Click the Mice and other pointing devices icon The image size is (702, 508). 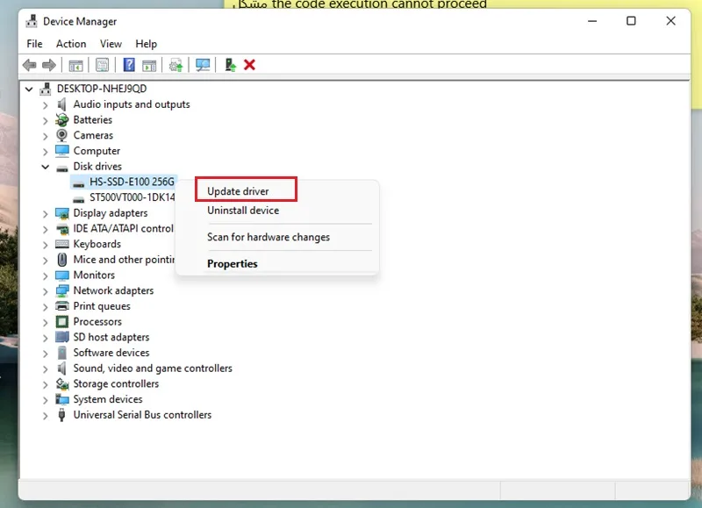coord(61,260)
